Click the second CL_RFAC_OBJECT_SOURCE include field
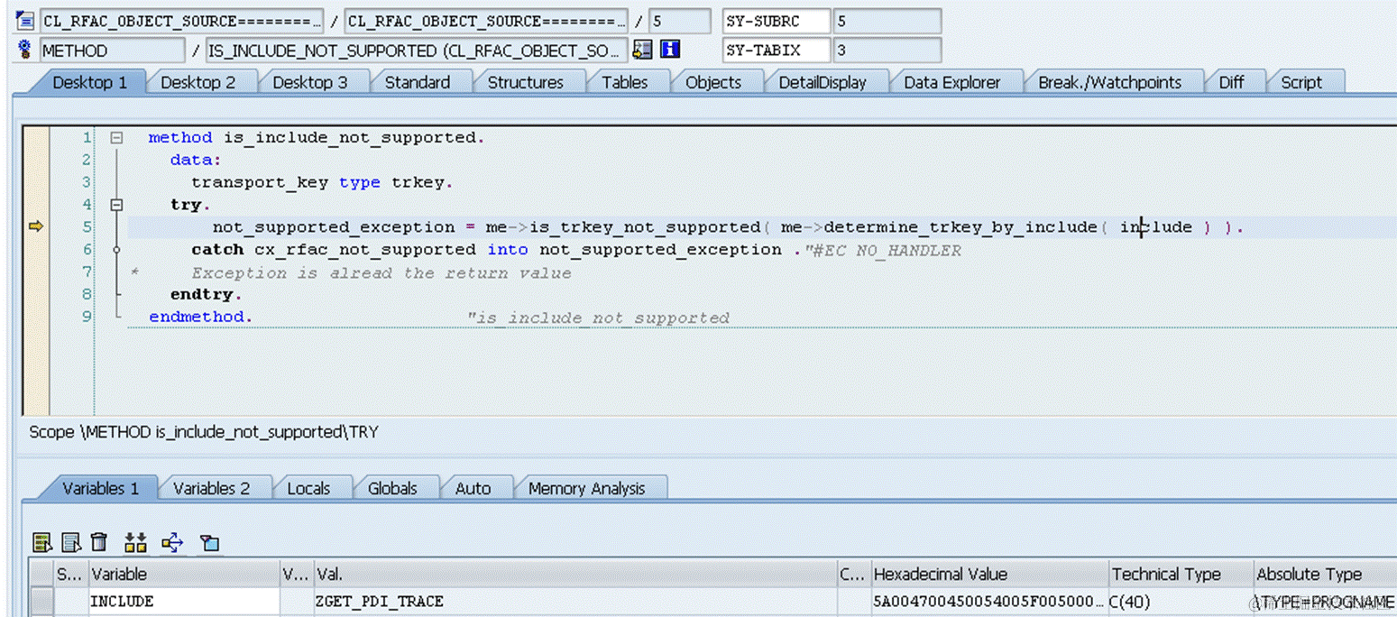Screen dimensions: 1397x617 (486, 21)
